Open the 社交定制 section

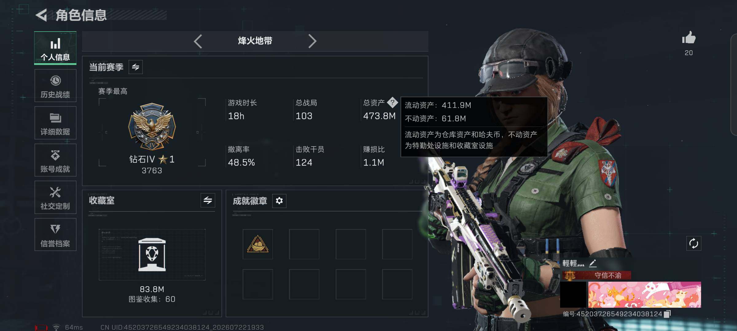[x=55, y=197]
